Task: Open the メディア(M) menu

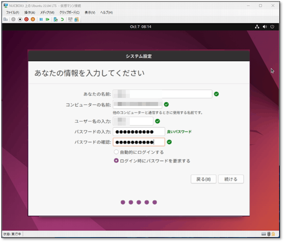Action: click(47, 13)
